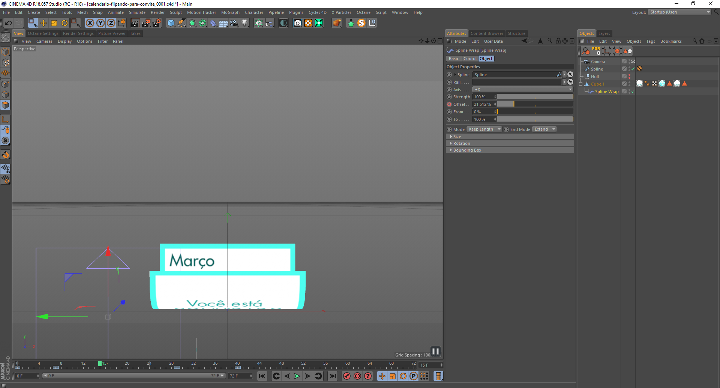Expand the Size section
720x388 pixels.
pos(510,137)
